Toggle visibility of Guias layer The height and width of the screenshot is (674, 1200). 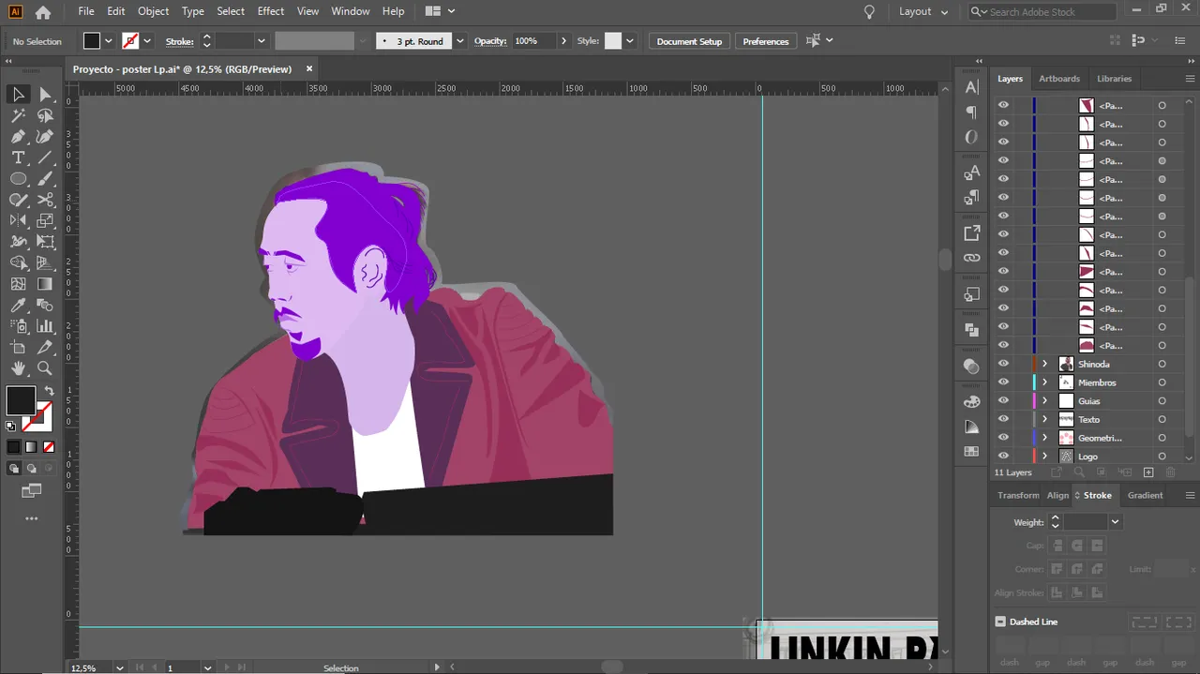coord(1003,401)
